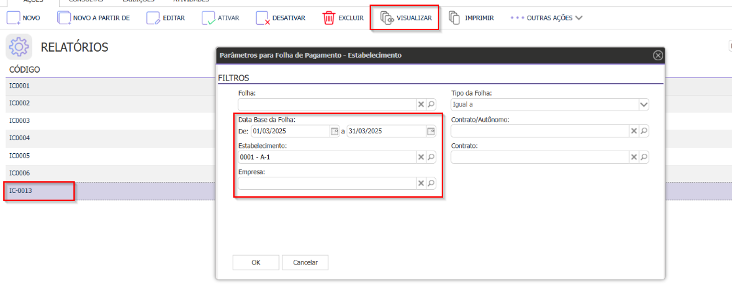This screenshot has height=286, width=732.
Task: Click the Editar pencil icon
Action: 153,18
